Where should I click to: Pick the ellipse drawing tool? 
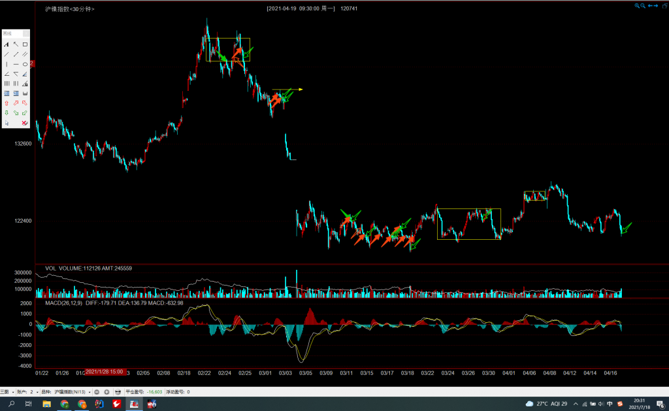click(x=25, y=64)
